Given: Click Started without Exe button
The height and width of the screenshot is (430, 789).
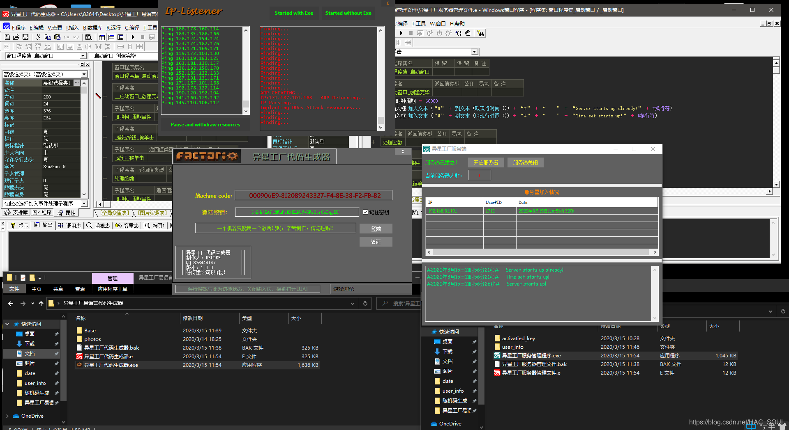Looking at the screenshot, I should tap(348, 13).
